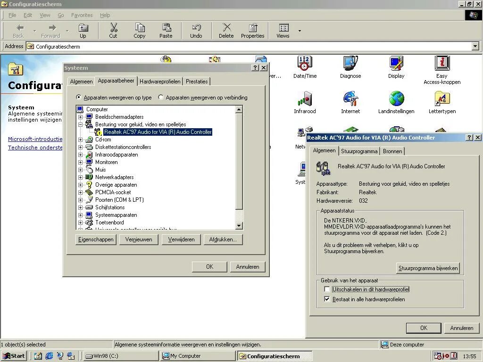Open the Diagnose control panel icon

(x=350, y=67)
